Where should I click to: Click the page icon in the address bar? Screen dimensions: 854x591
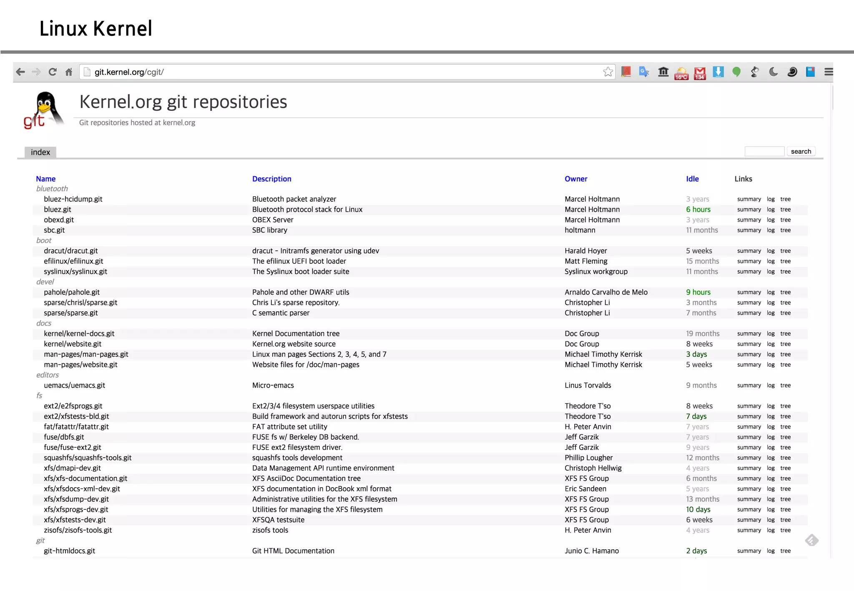tap(87, 72)
